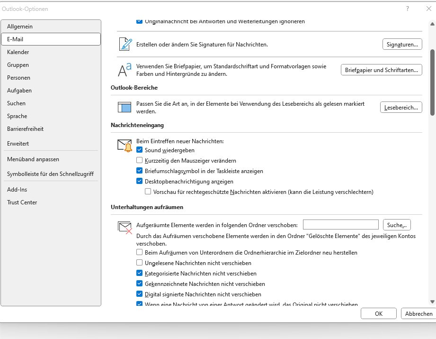
Task: Go to Personen options
Action: [51, 78]
